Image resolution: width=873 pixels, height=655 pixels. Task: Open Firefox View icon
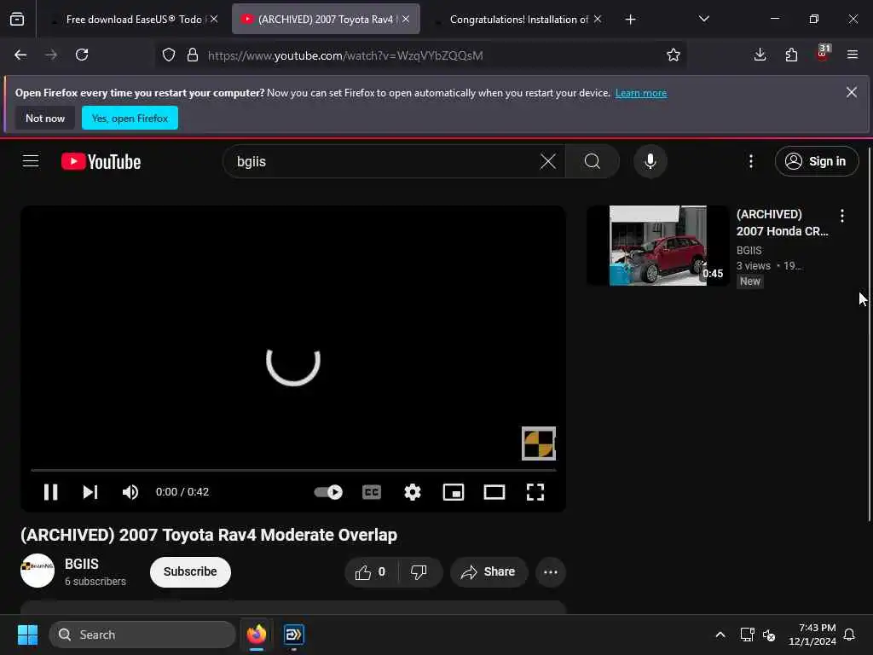(x=17, y=20)
